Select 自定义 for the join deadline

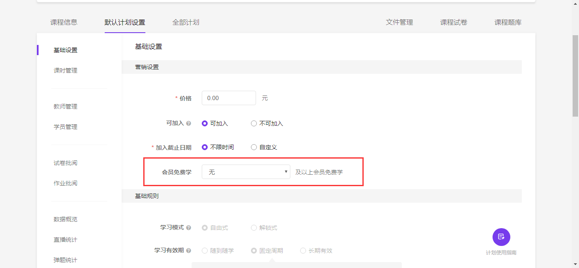(254, 147)
